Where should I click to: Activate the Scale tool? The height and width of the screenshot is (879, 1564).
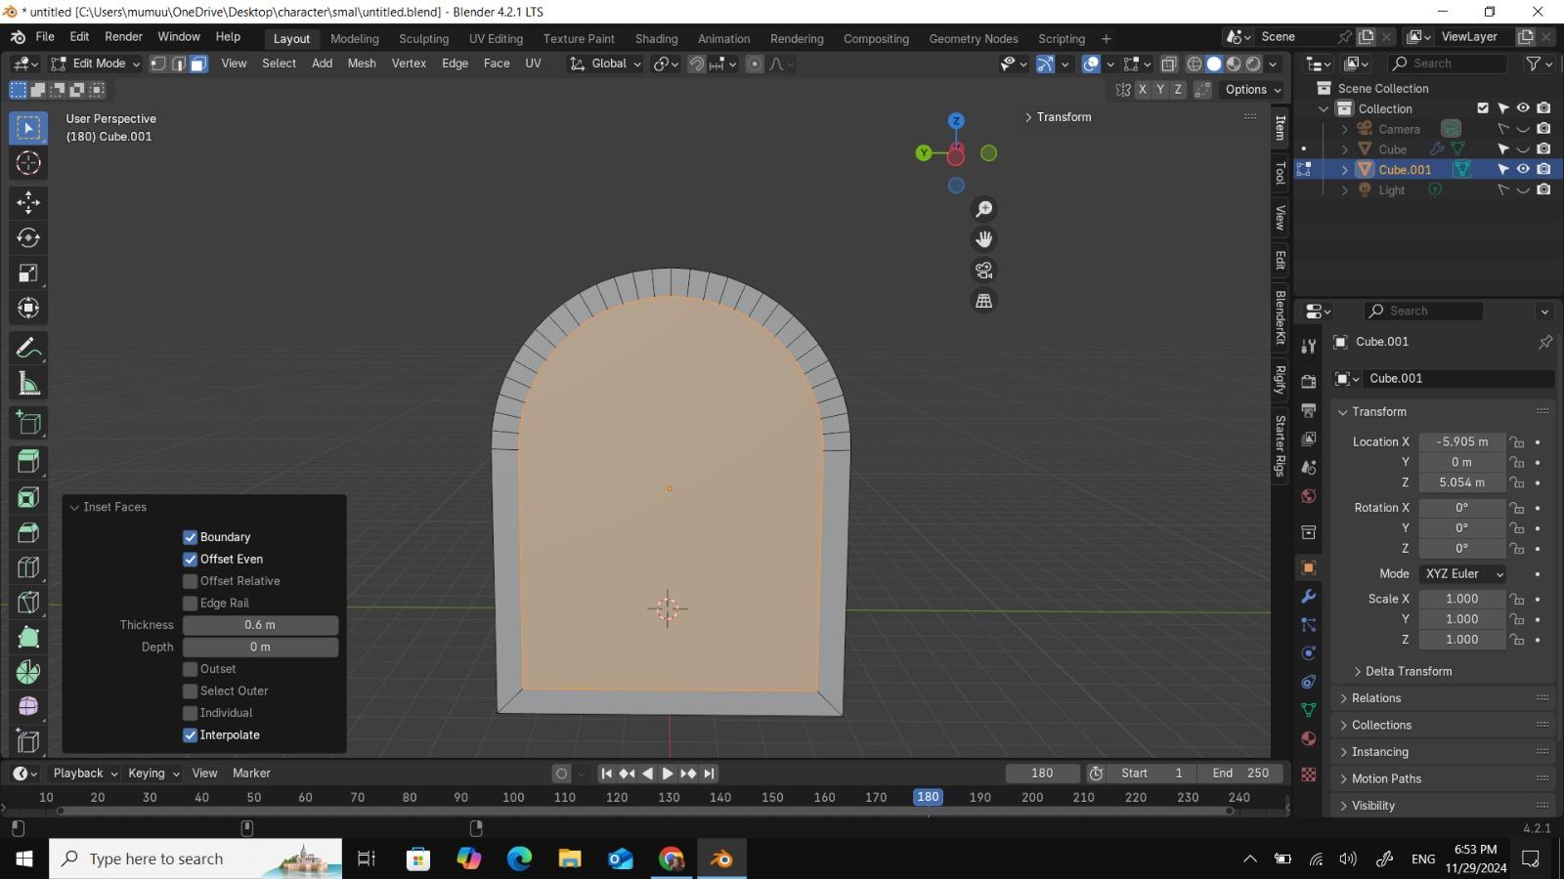point(28,272)
